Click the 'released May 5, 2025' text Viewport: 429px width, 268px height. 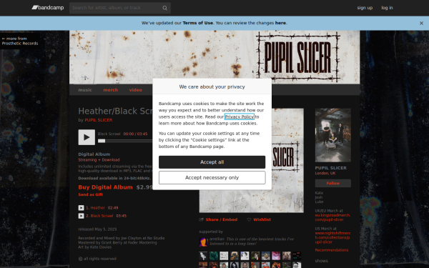(97, 229)
